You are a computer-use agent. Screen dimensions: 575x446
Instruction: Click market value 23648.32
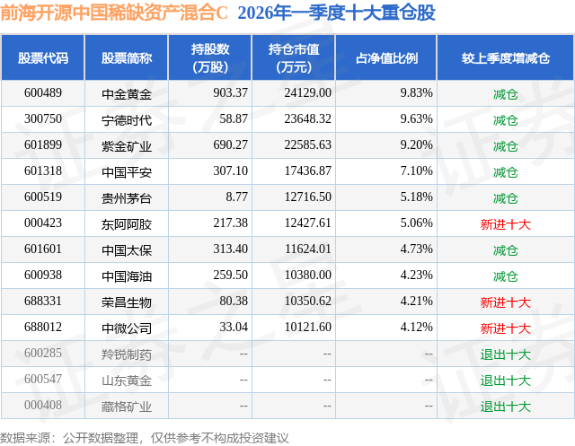point(307,119)
